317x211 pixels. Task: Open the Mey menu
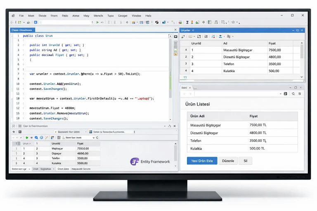[x=86, y=16]
